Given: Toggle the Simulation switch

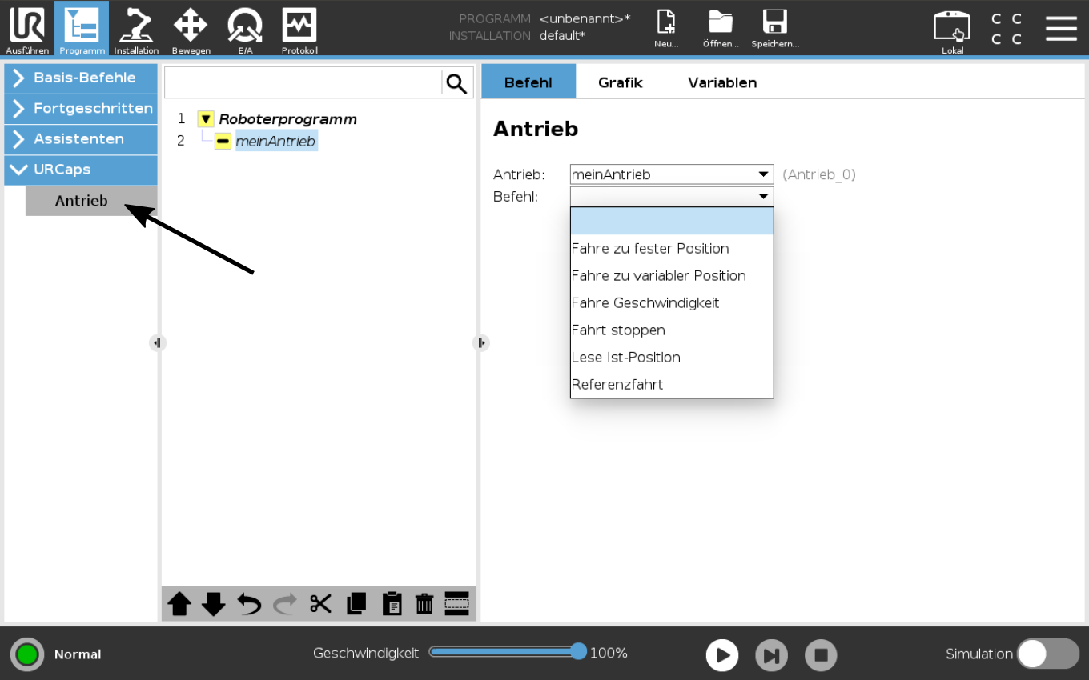Looking at the screenshot, I should [1047, 654].
